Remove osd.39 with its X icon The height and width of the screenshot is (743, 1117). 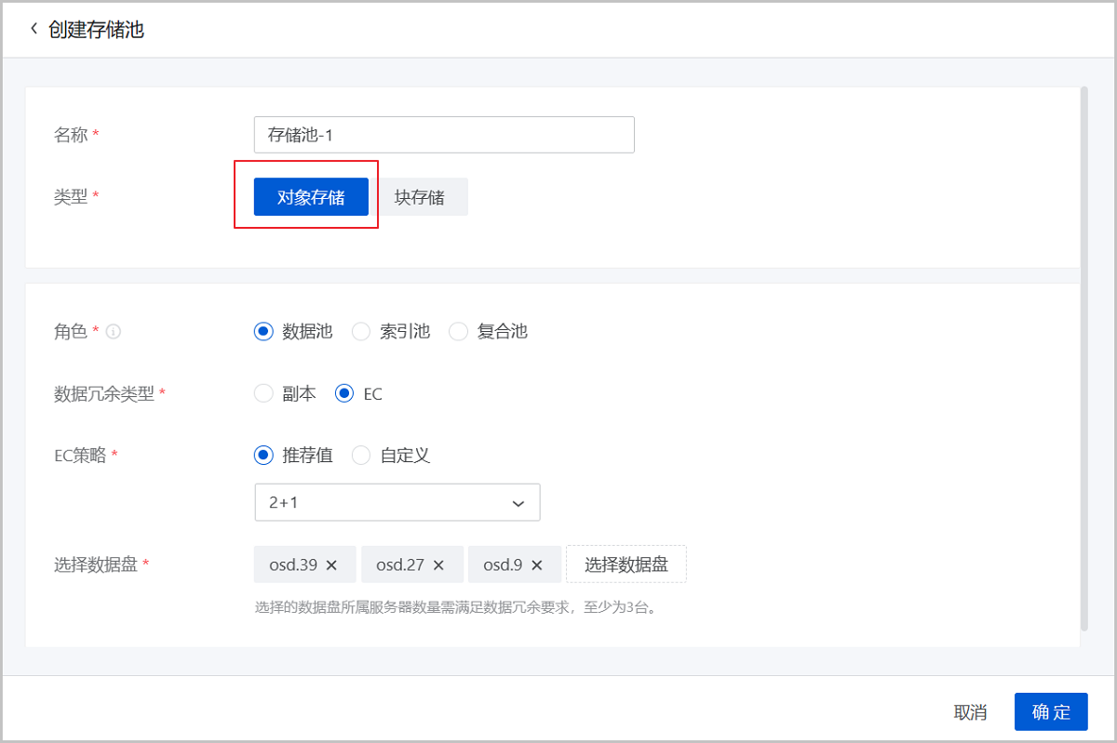pos(331,564)
